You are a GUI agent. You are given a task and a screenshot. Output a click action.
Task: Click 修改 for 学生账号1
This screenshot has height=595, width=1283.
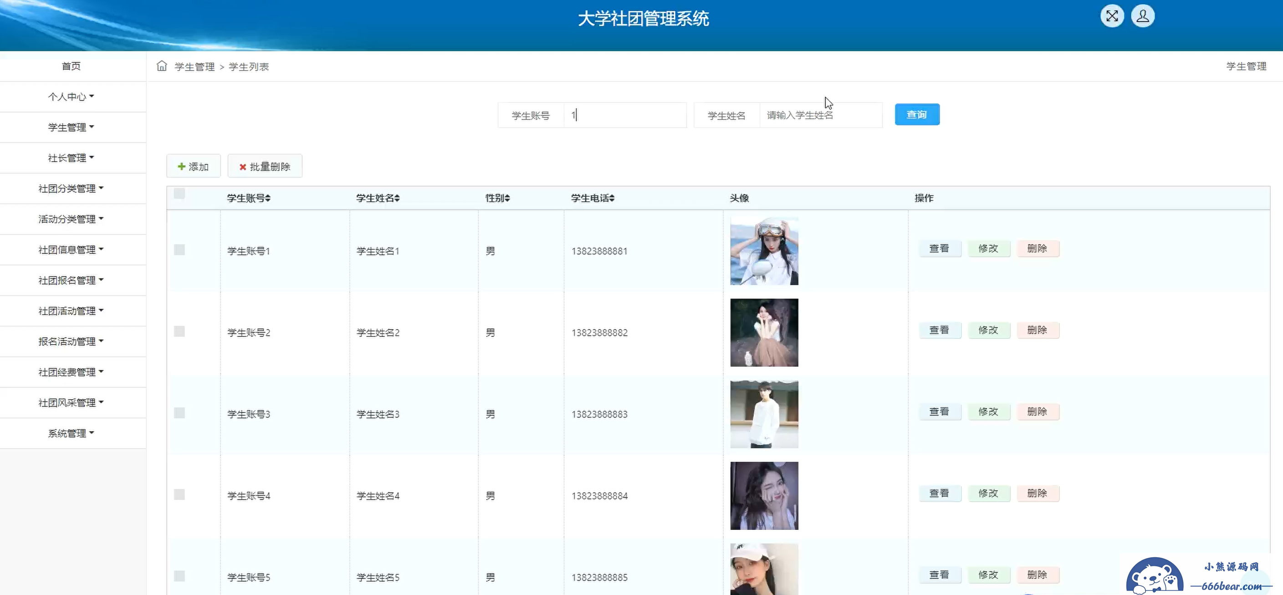click(x=989, y=249)
